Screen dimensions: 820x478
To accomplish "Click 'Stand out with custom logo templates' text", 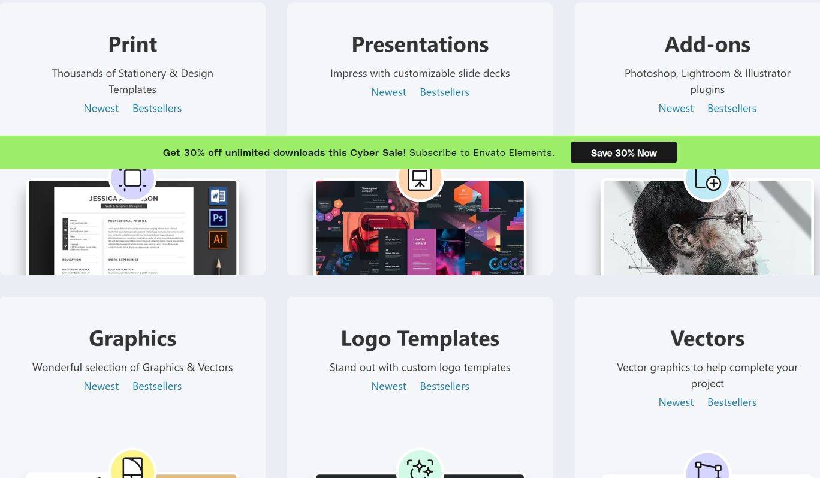I will pyautogui.click(x=420, y=368).
